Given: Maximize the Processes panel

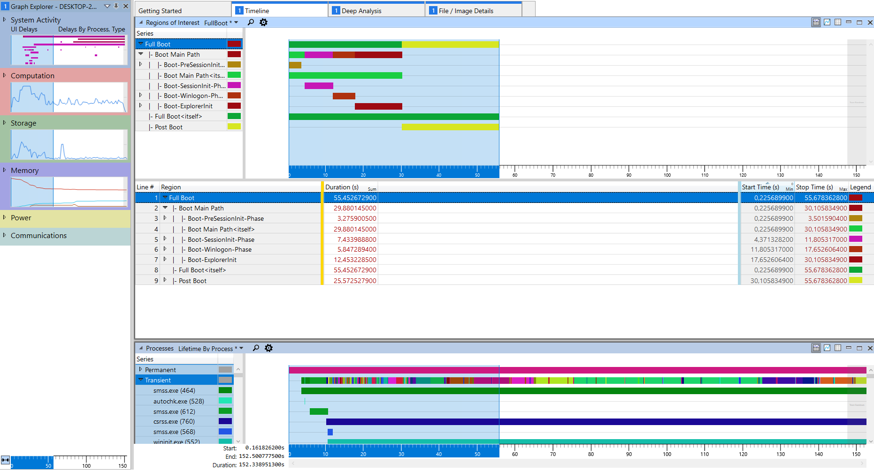Looking at the screenshot, I should tap(859, 348).
